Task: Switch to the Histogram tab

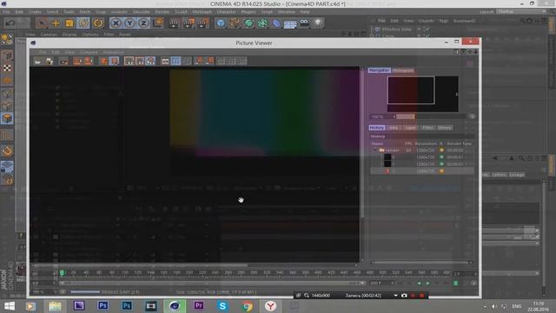Action: (403, 70)
